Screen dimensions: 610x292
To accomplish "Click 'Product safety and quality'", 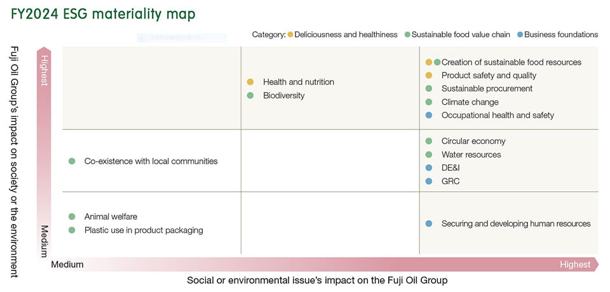I will (489, 76).
